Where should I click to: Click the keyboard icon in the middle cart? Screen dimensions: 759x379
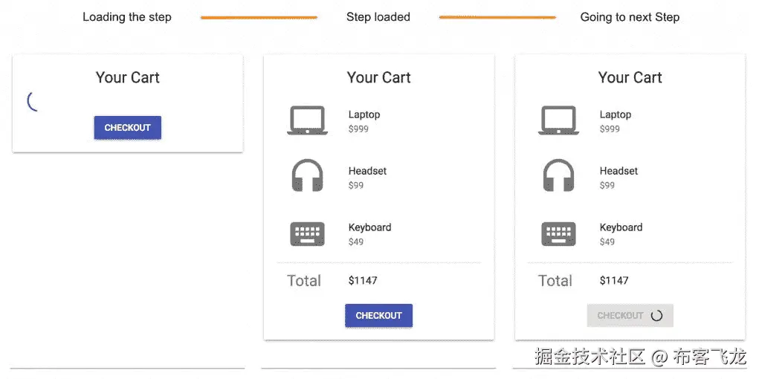click(x=307, y=234)
